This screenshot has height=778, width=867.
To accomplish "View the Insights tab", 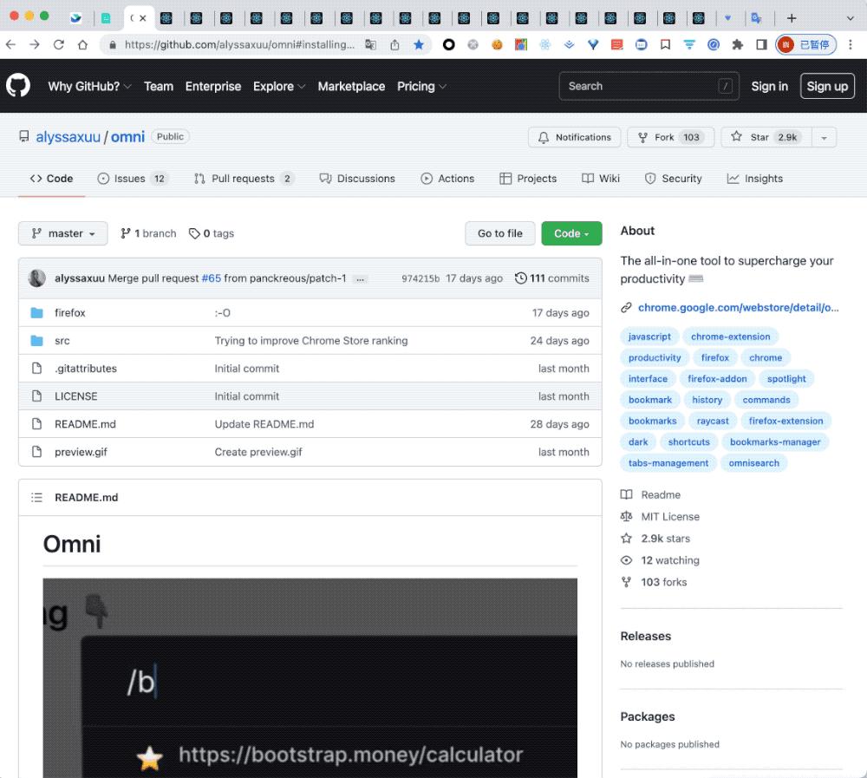I will pos(755,179).
